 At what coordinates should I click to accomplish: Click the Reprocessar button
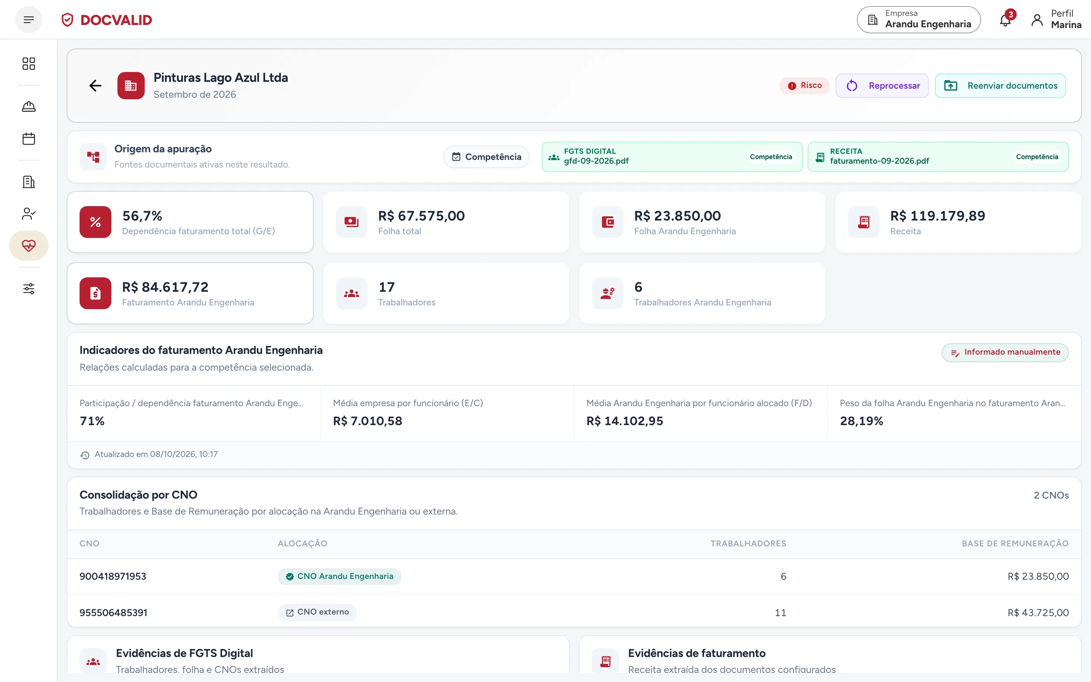[882, 86]
